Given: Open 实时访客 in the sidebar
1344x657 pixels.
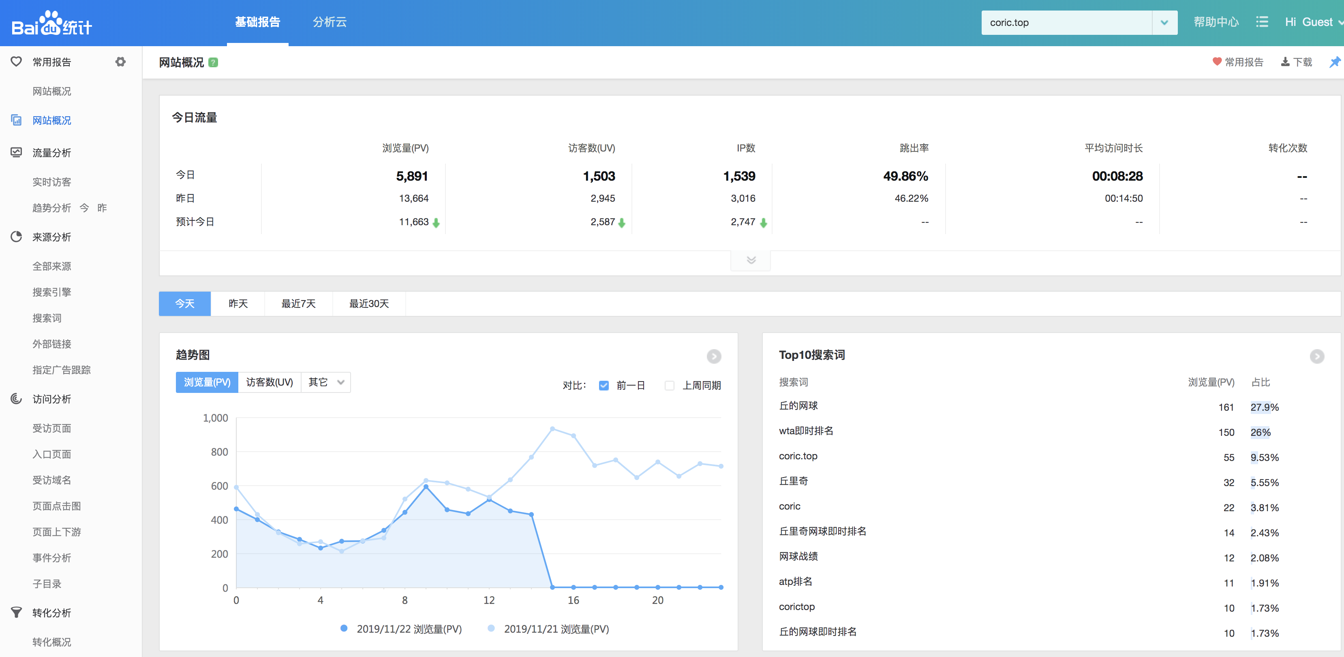Looking at the screenshot, I should (x=51, y=182).
